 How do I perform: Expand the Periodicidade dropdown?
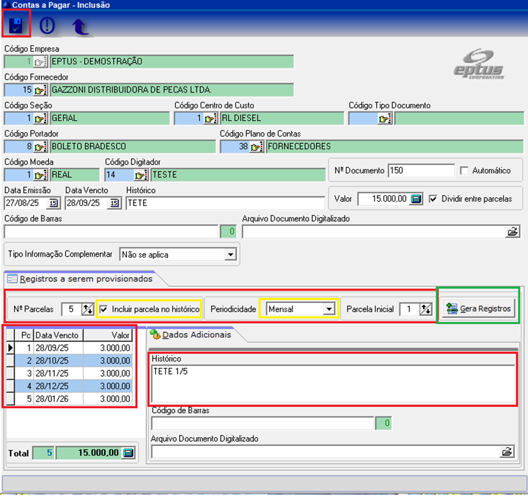328,309
